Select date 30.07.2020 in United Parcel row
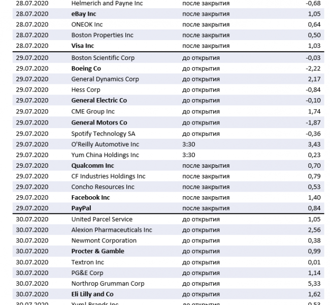Screen dimensions: 330x305 pyautogui.click(x=32, y=220)
